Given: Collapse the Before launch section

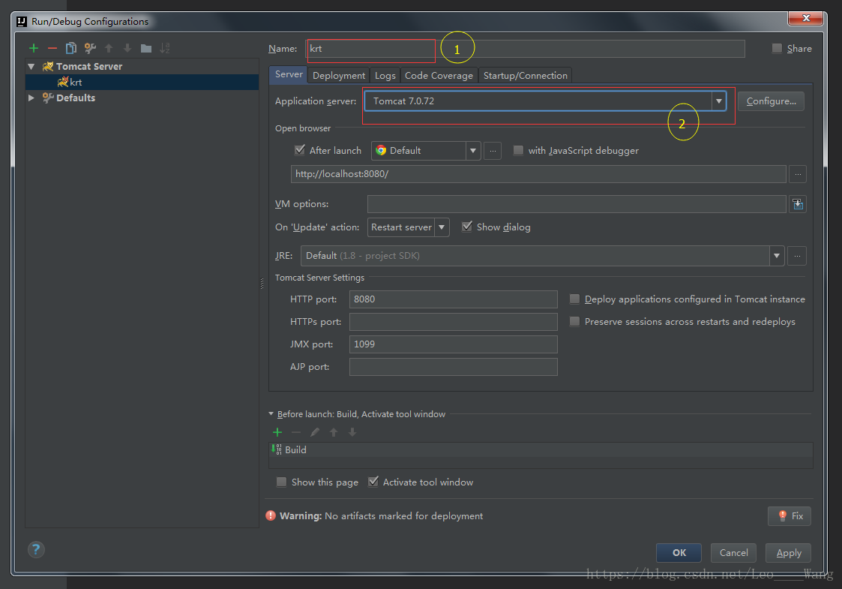Looking at the screenshot, I should (x=271, y=414).
